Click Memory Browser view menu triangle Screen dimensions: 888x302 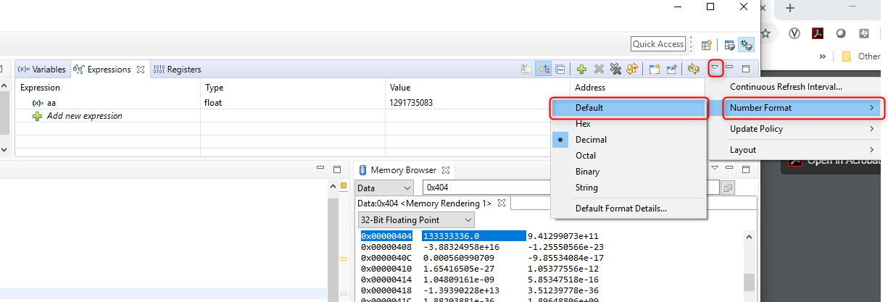click(x=716, y=169)
